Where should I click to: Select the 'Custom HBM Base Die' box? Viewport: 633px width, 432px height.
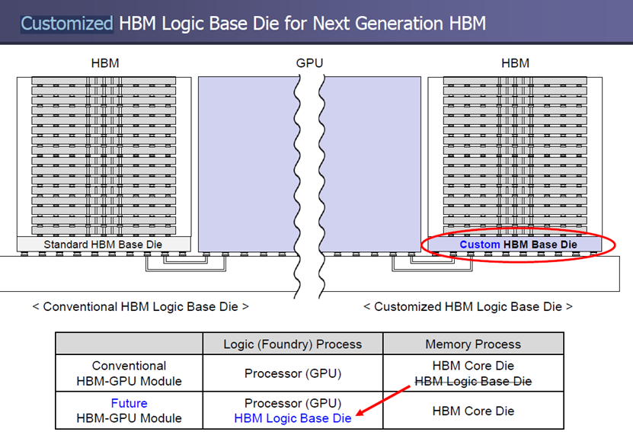click(x=515, y=245)
